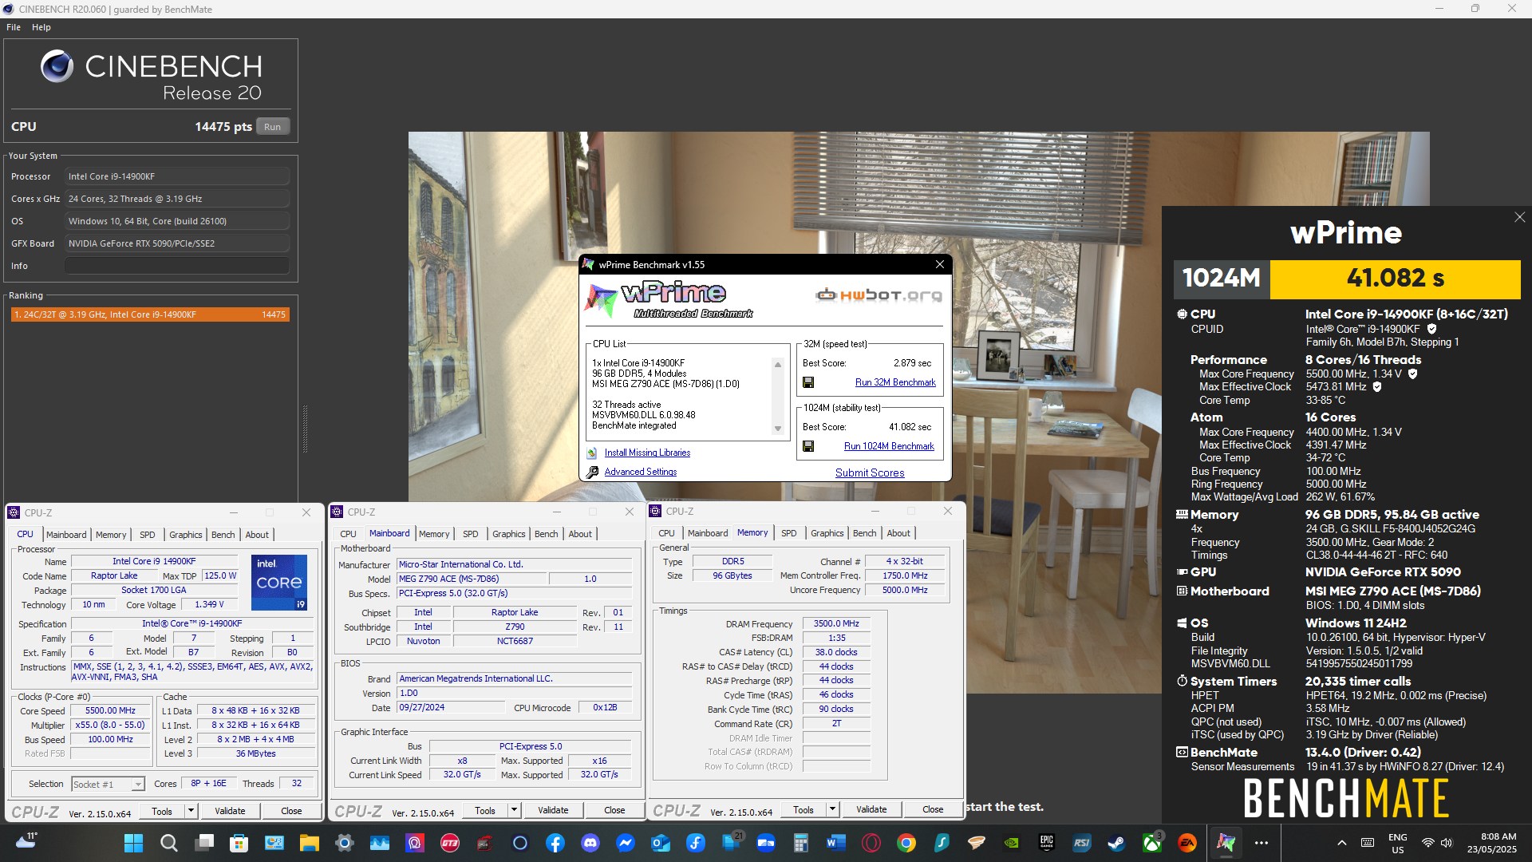This screenshot has width=1532, height=862.
Task: Open Cinebench Help menu
Action: coord(41,27)
